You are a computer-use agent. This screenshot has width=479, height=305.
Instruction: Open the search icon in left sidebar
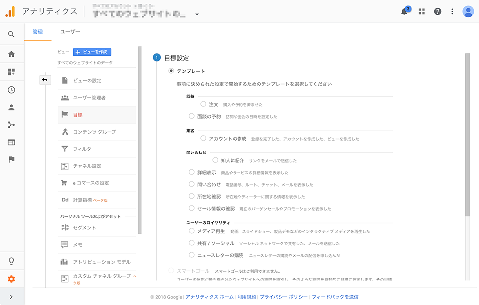coord(11,34)
